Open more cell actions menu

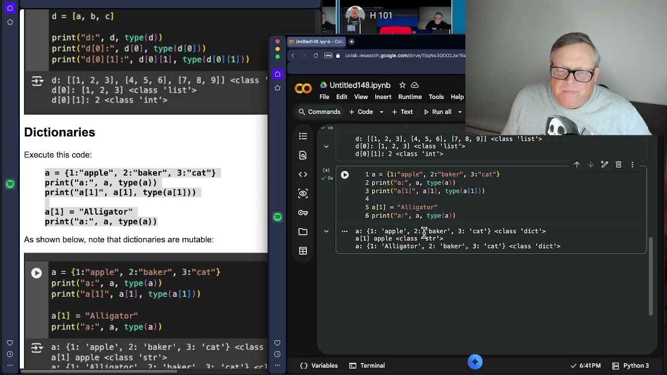pos(633,165)
